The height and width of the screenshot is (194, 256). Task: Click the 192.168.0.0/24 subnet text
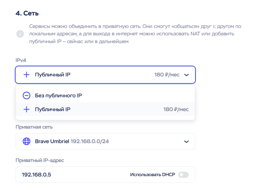point(90,141)
